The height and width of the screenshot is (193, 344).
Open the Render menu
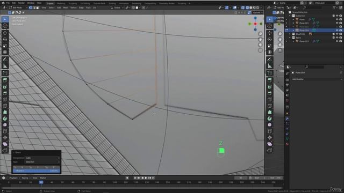click(21, 3)
